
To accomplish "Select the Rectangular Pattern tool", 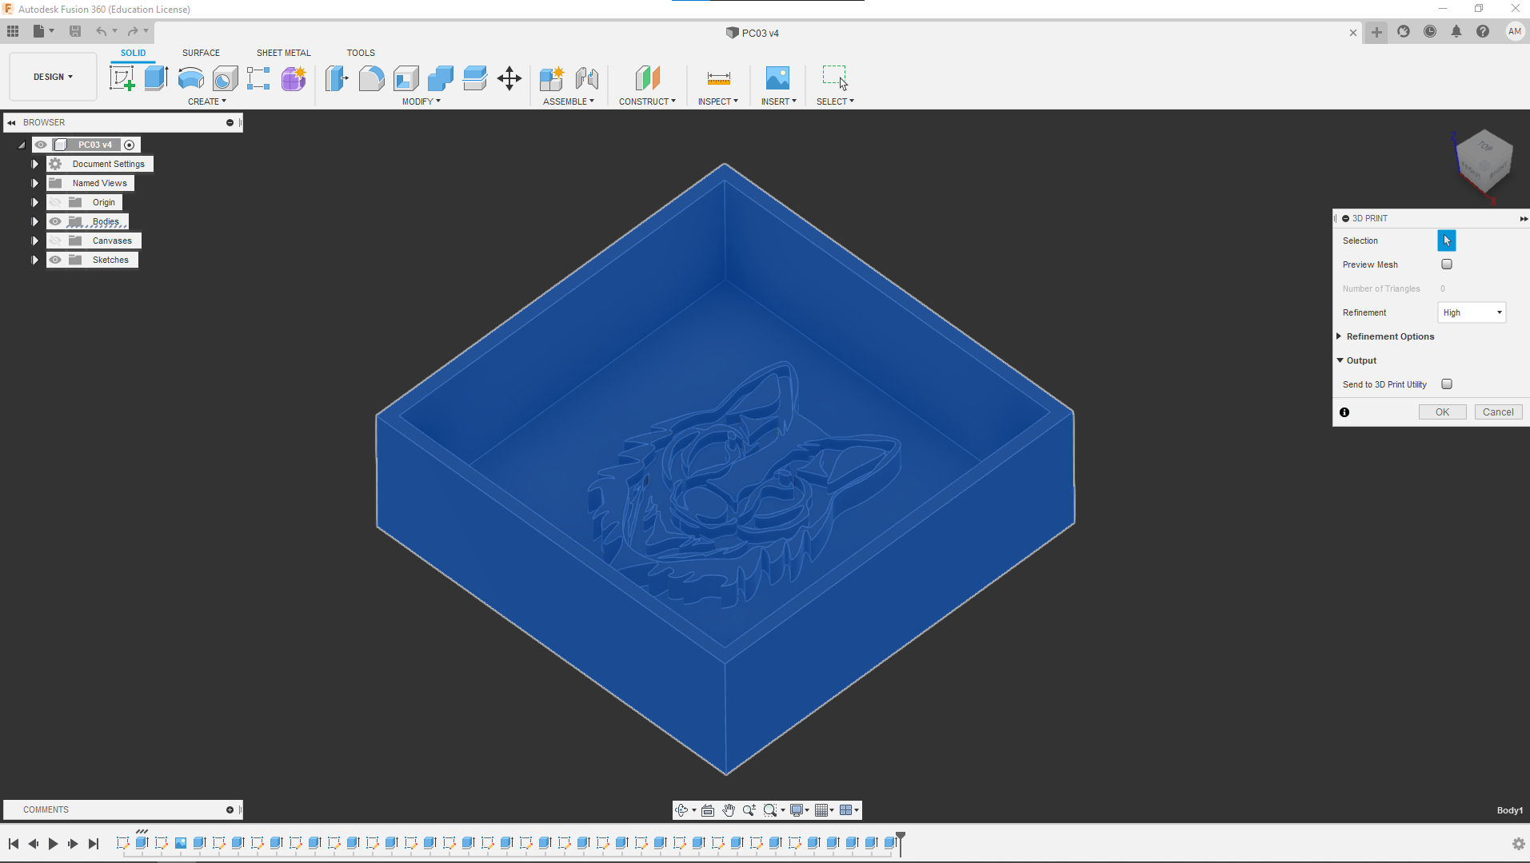I will point(258,78).
